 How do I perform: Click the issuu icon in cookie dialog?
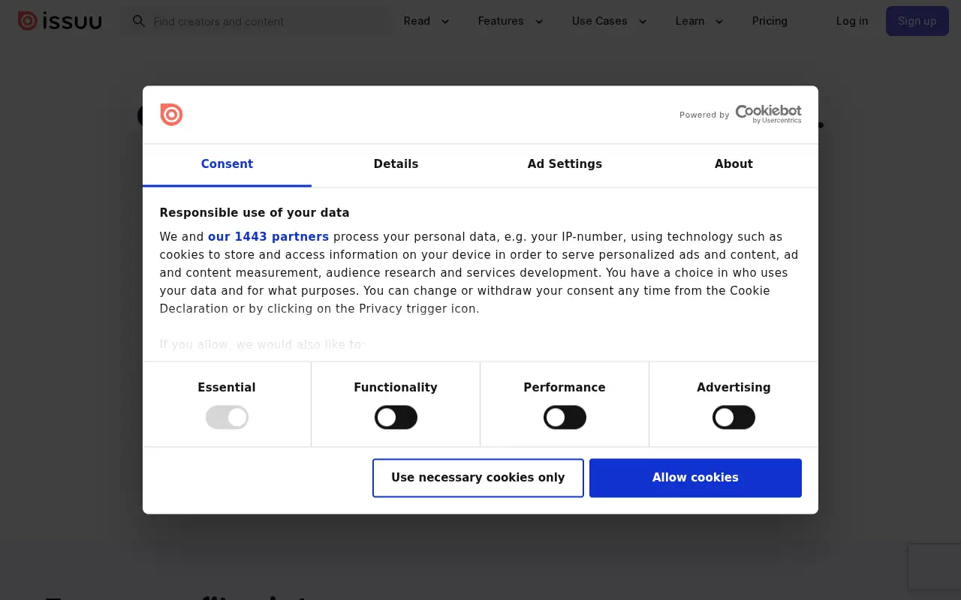click(x=171, y=115)
